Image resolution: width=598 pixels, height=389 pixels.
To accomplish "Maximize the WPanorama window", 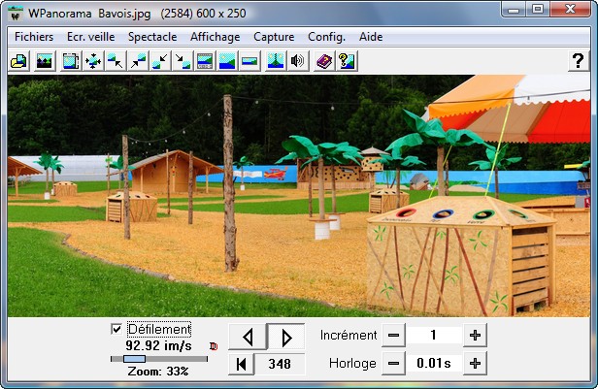I will (538, 9).
